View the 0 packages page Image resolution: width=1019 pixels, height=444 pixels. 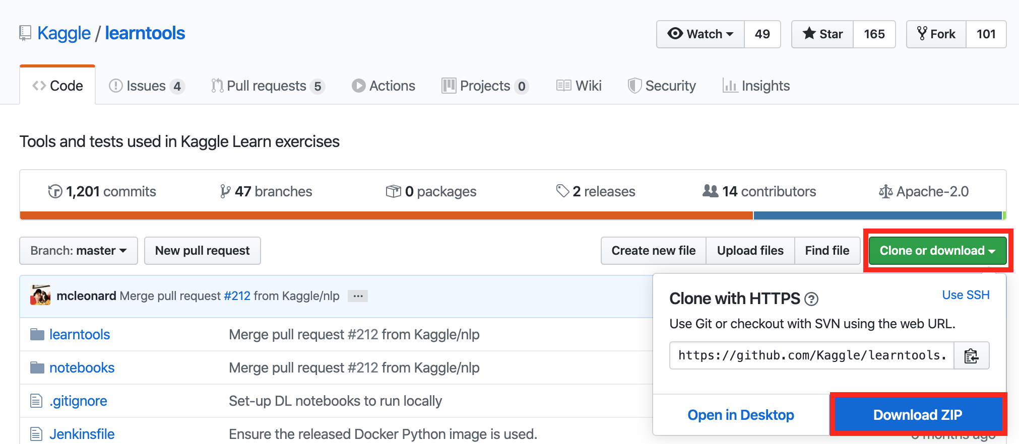pyautogui.click(x=431, y=191)
